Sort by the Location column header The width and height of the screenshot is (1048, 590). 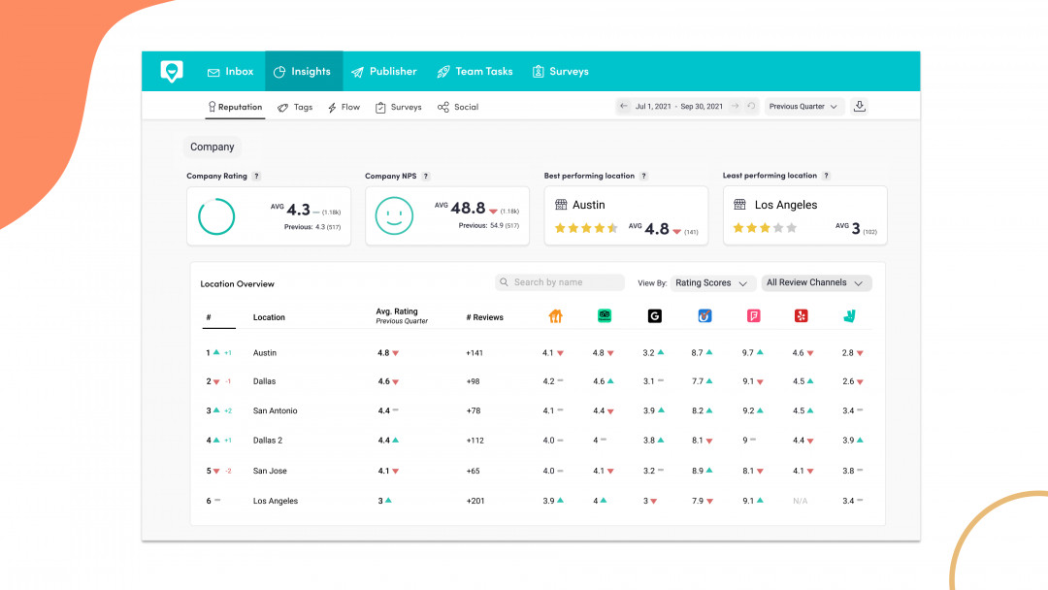click(269, 317)
